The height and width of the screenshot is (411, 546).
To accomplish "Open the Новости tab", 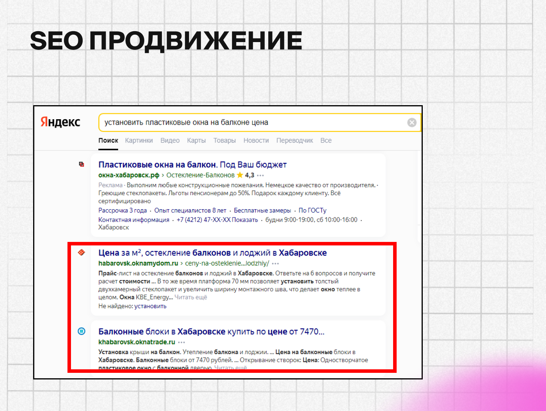I will 256,140.
